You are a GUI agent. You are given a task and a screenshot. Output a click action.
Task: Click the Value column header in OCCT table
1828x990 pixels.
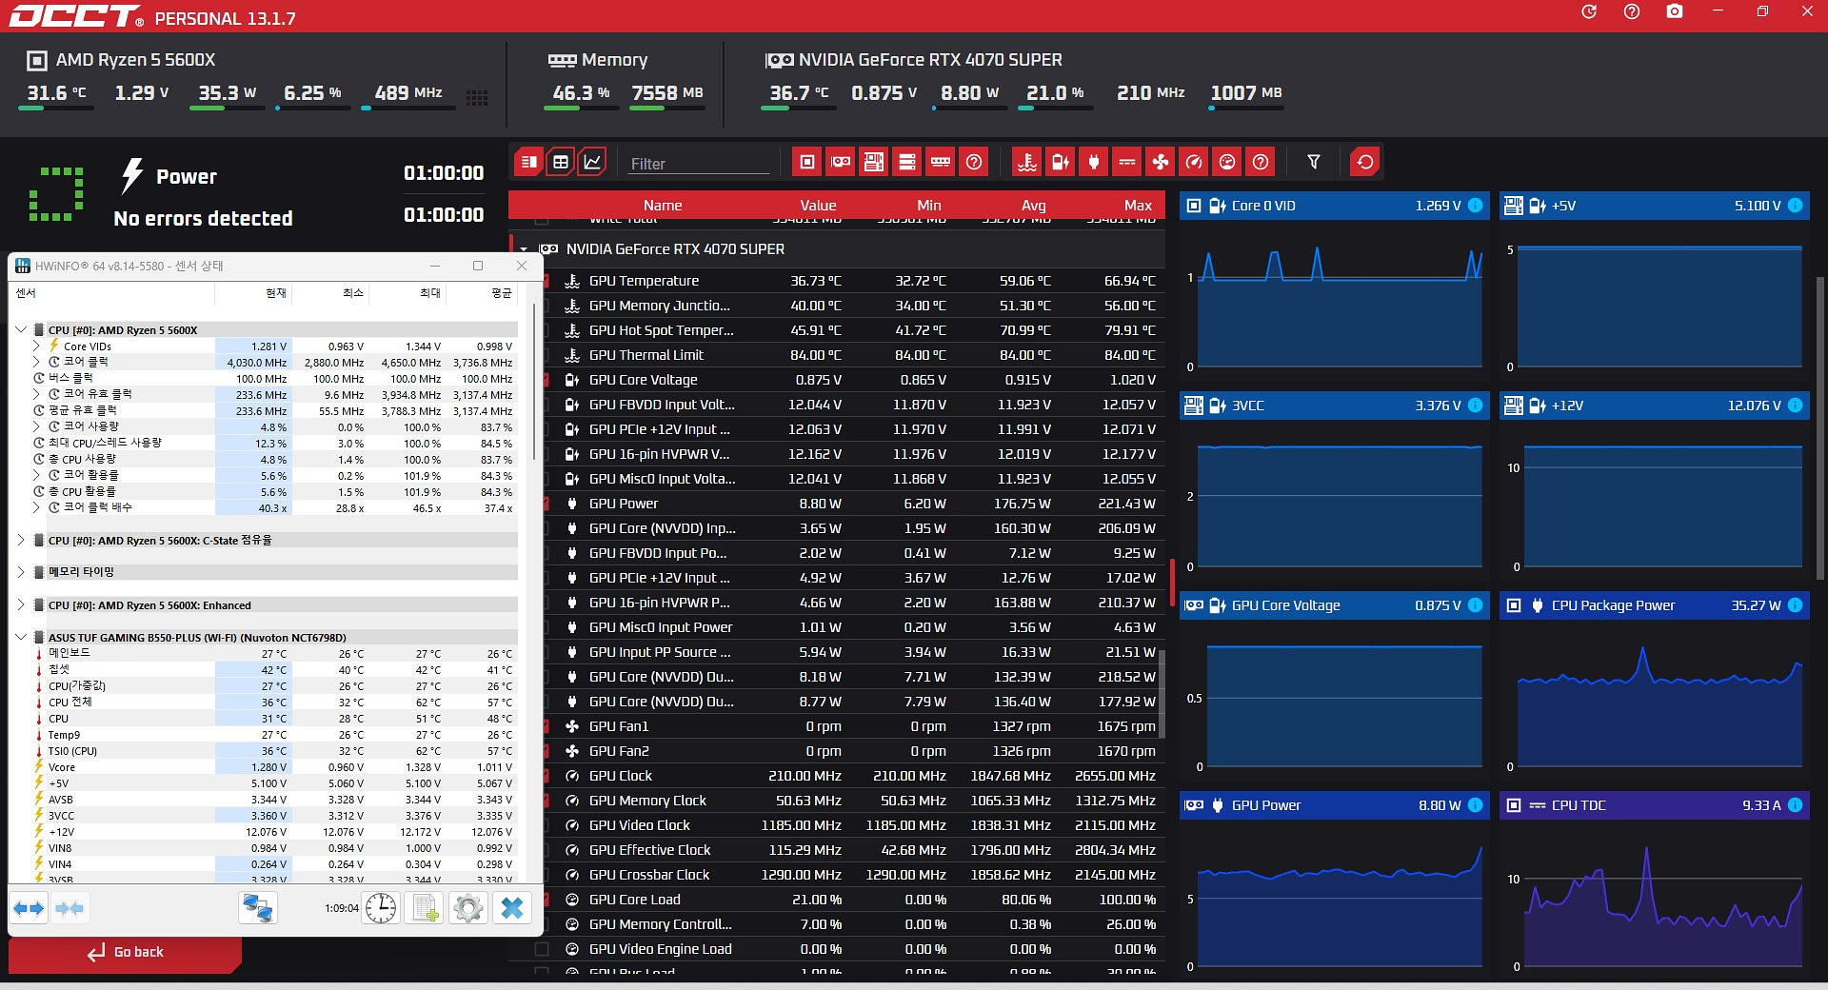pyautogui.click(x=818, y=206)
